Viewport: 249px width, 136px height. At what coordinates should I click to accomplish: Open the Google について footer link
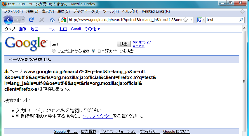coord(177,132)
